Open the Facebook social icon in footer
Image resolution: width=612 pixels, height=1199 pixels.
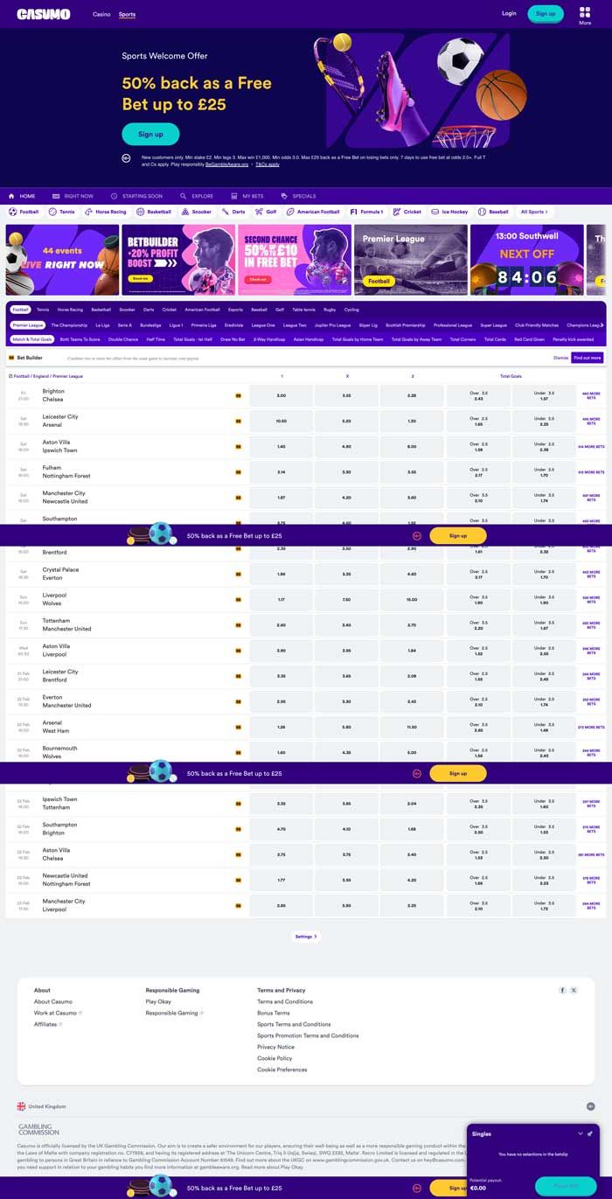click(x=562, y=990)
